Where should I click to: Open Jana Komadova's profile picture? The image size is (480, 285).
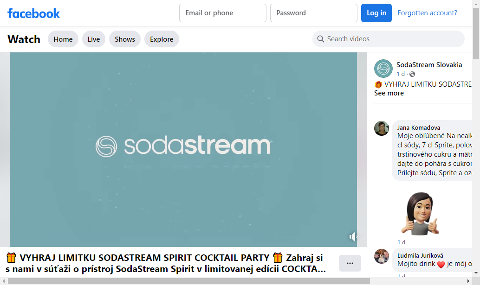tap(382, 128)
